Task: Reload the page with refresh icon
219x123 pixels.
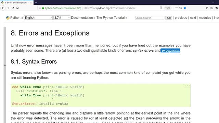Action: tap(13, 8)
